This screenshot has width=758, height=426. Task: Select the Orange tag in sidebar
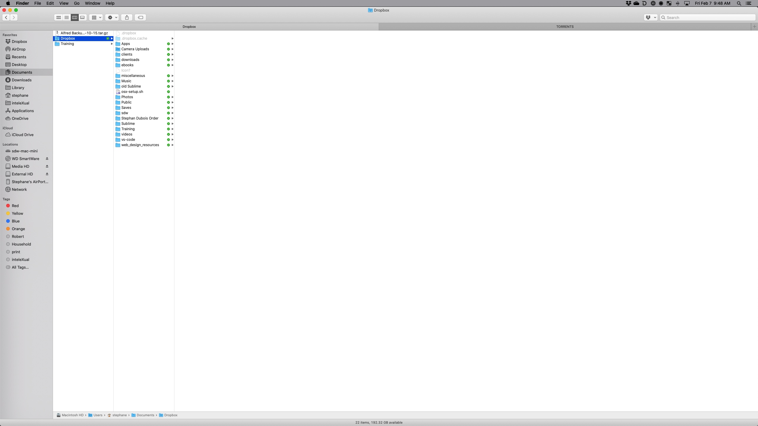coord(18,229)
